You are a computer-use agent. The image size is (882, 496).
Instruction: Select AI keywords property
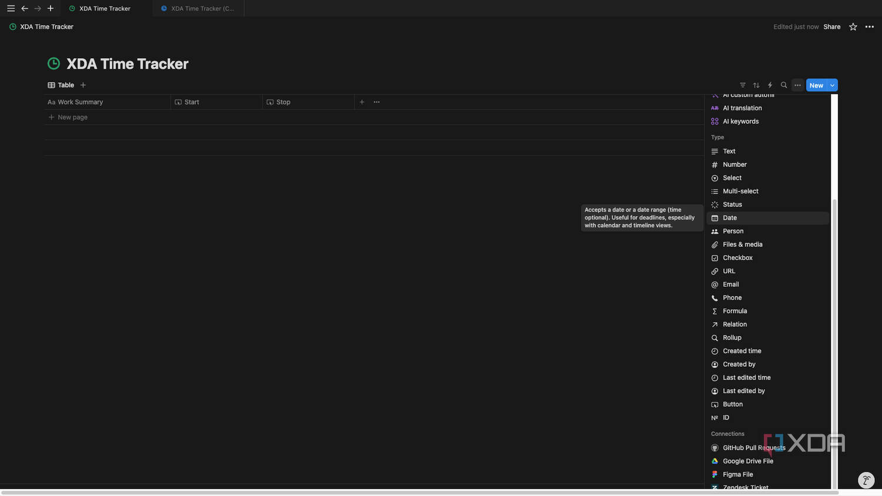pos(767,122)
